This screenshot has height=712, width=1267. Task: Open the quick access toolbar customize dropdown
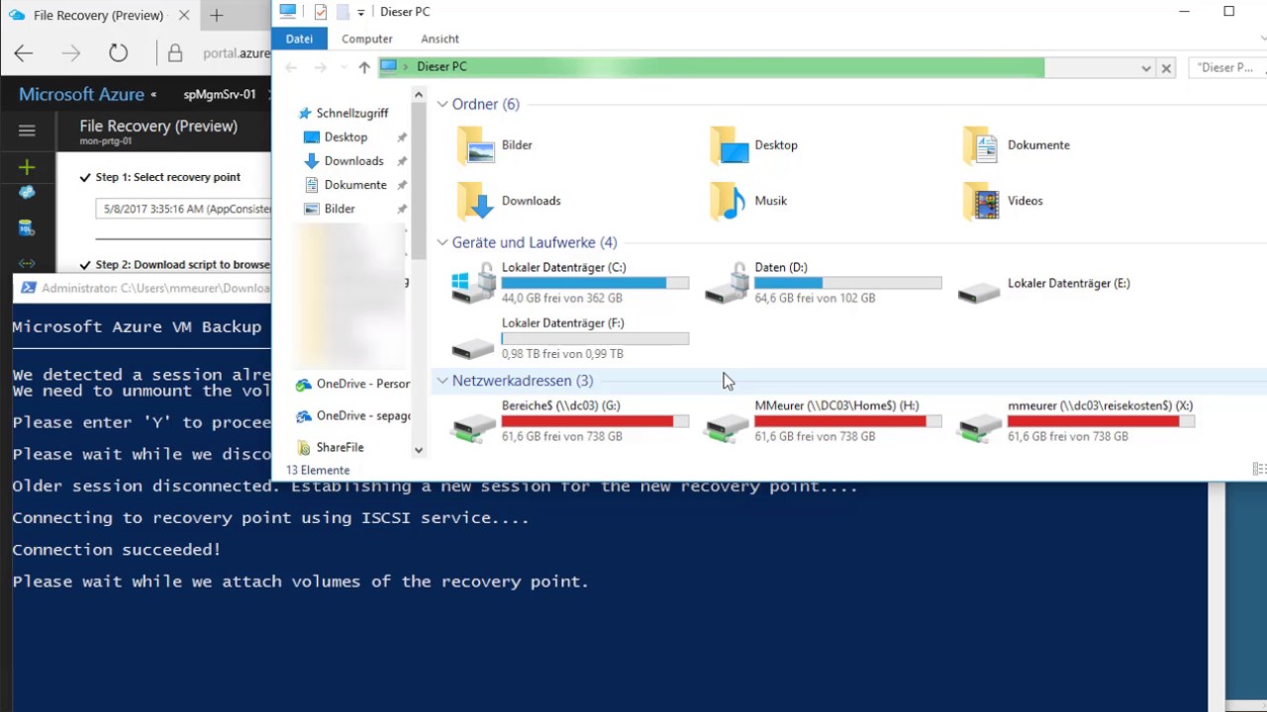pos(360,12)
